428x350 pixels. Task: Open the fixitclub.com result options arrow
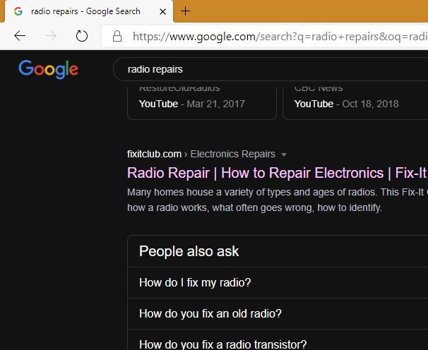coord(284,155)
